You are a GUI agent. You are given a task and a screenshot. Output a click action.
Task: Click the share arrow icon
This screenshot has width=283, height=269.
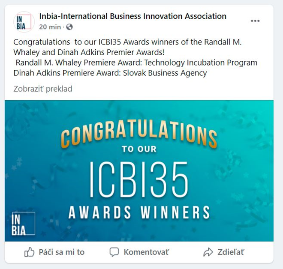(208, 252)
